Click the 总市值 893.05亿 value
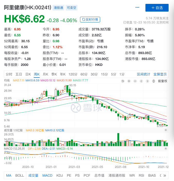The height and width of the screenshot is (181, 174). 145,53
